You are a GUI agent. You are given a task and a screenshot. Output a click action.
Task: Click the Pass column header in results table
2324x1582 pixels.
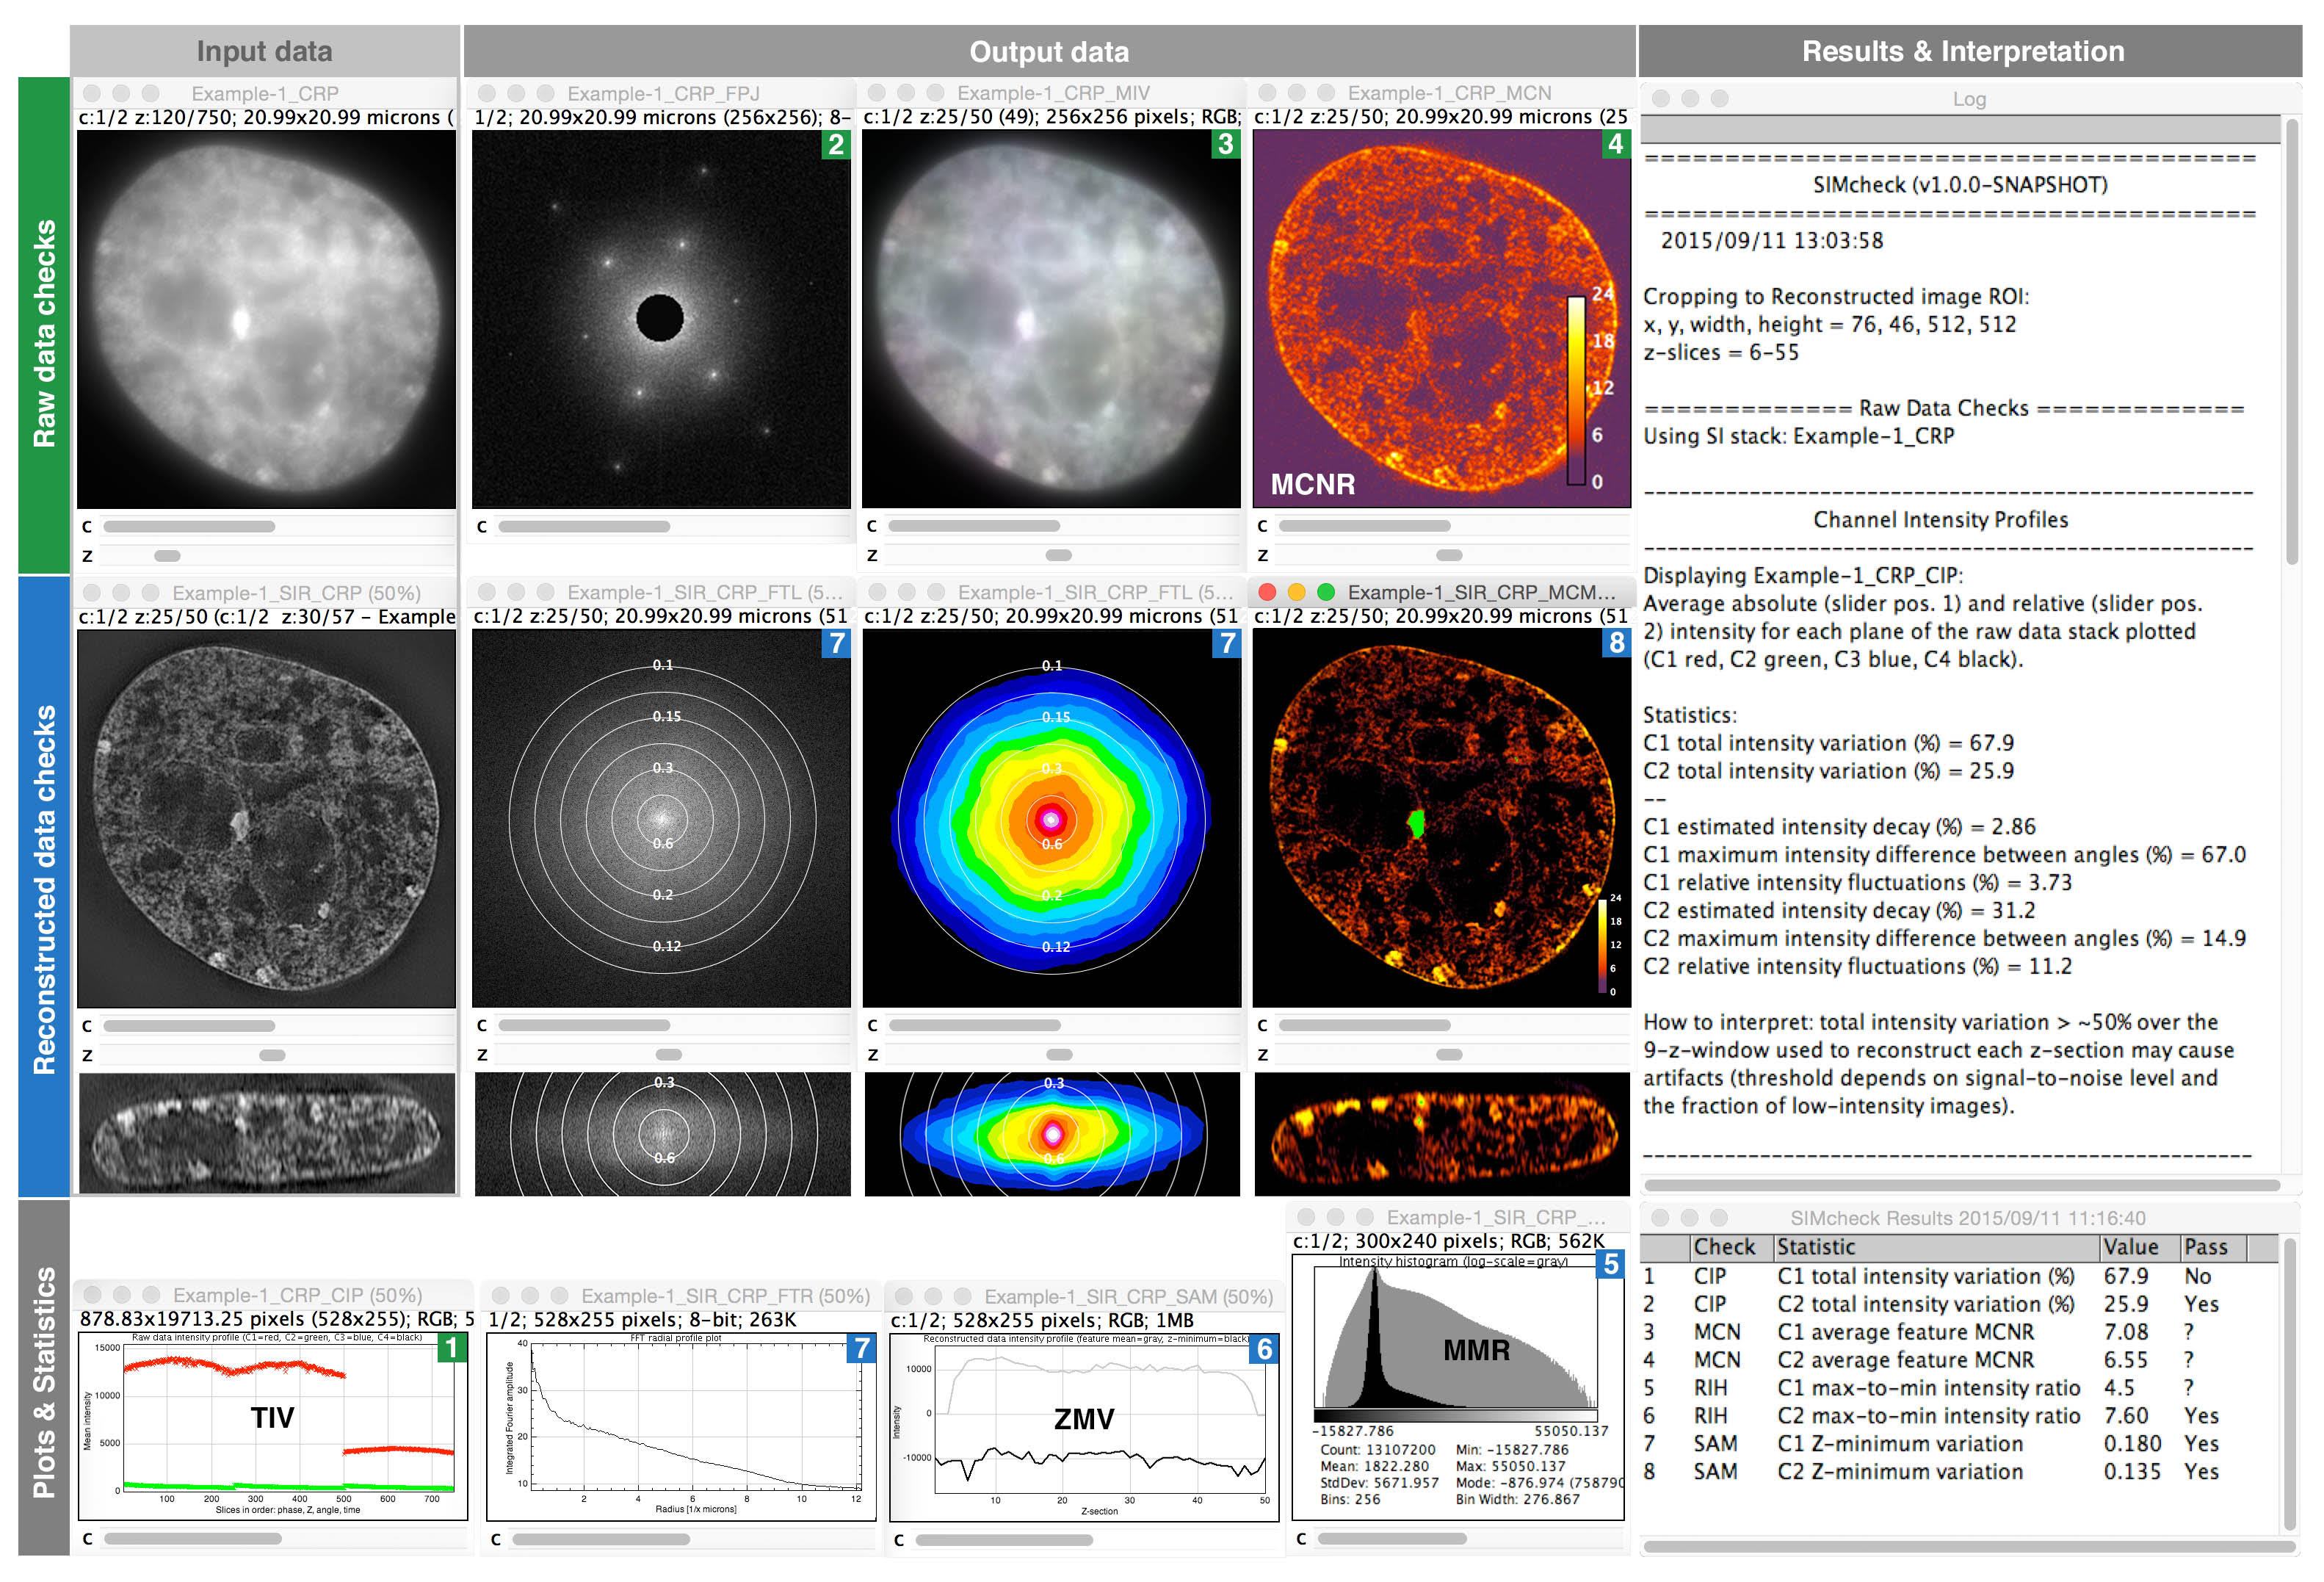2205,1247
